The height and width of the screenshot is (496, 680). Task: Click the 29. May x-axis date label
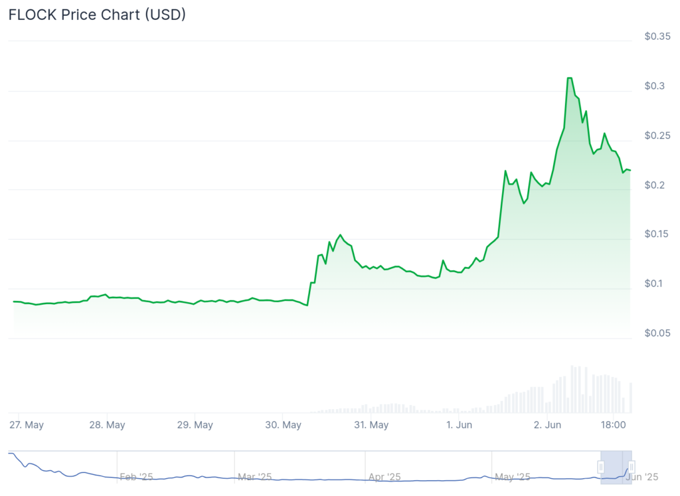pos(195,425)
